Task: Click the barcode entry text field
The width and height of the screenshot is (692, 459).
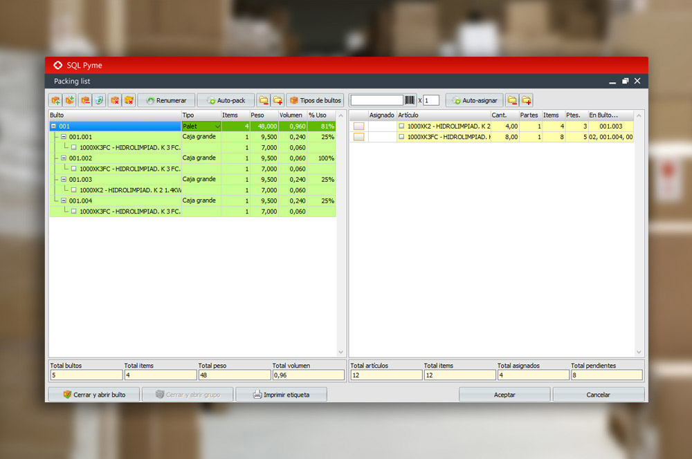Action: pos(376,100)
